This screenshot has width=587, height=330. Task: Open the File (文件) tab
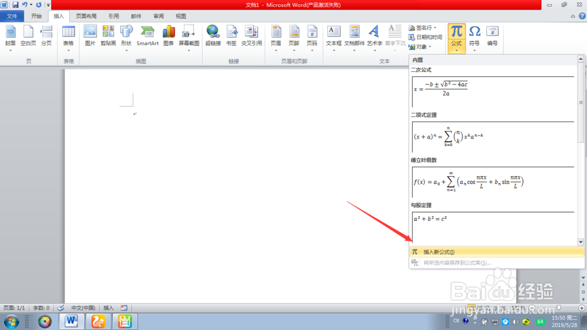click(x=12, y=16)
